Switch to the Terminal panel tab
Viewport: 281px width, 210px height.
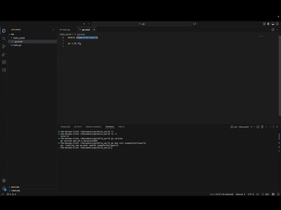[110, 127]
